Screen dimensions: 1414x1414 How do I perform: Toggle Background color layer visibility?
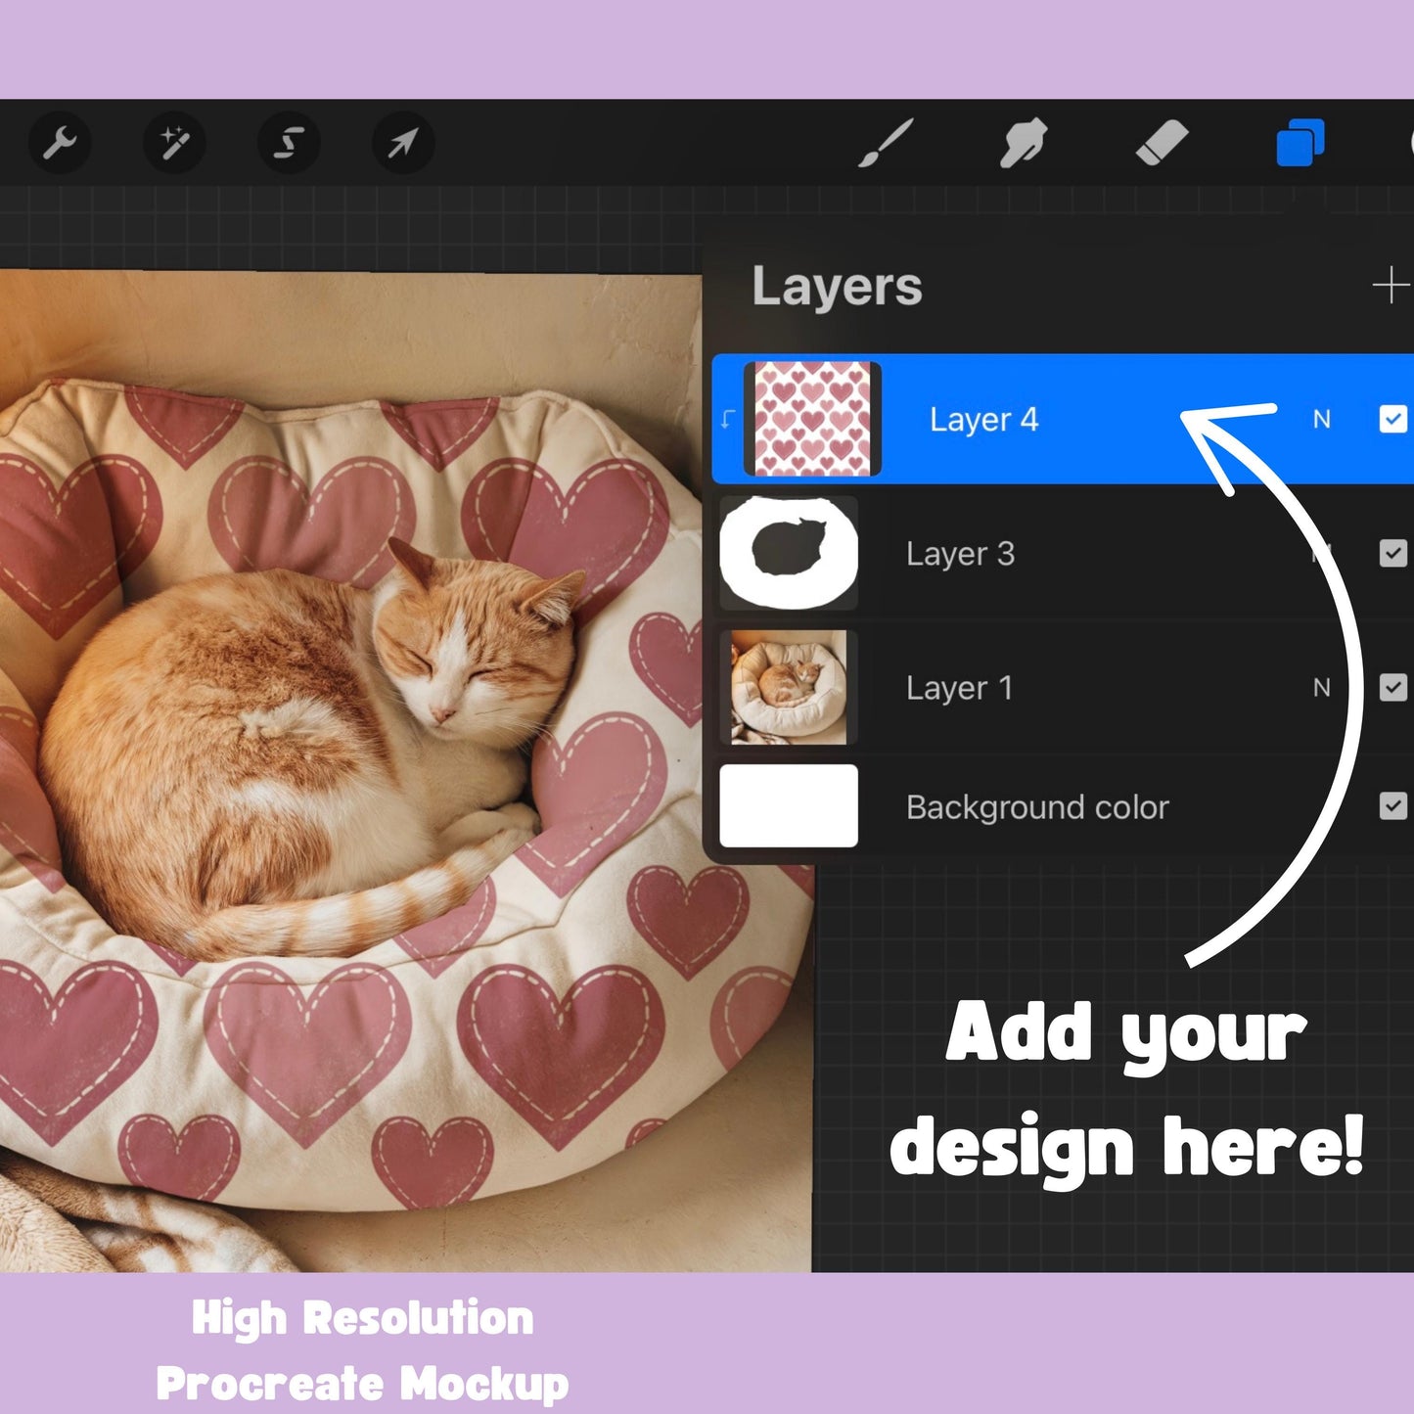coord(1392,806)
